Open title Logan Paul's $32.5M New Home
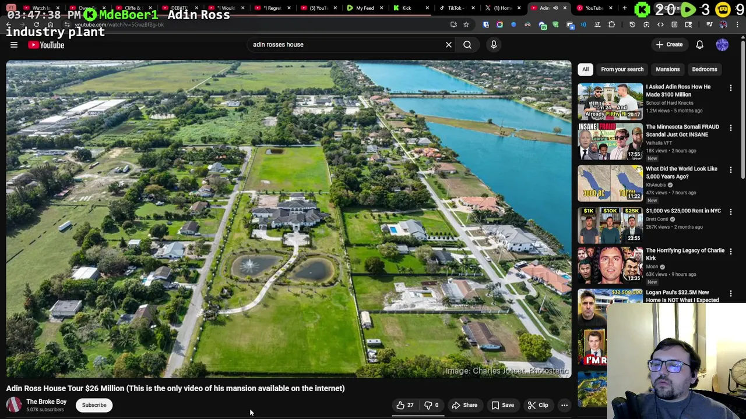Viewport: 746px width, 419px height. click(682, 296)
